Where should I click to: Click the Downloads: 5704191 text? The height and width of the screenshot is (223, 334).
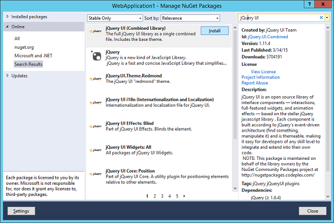coord(261,57)
